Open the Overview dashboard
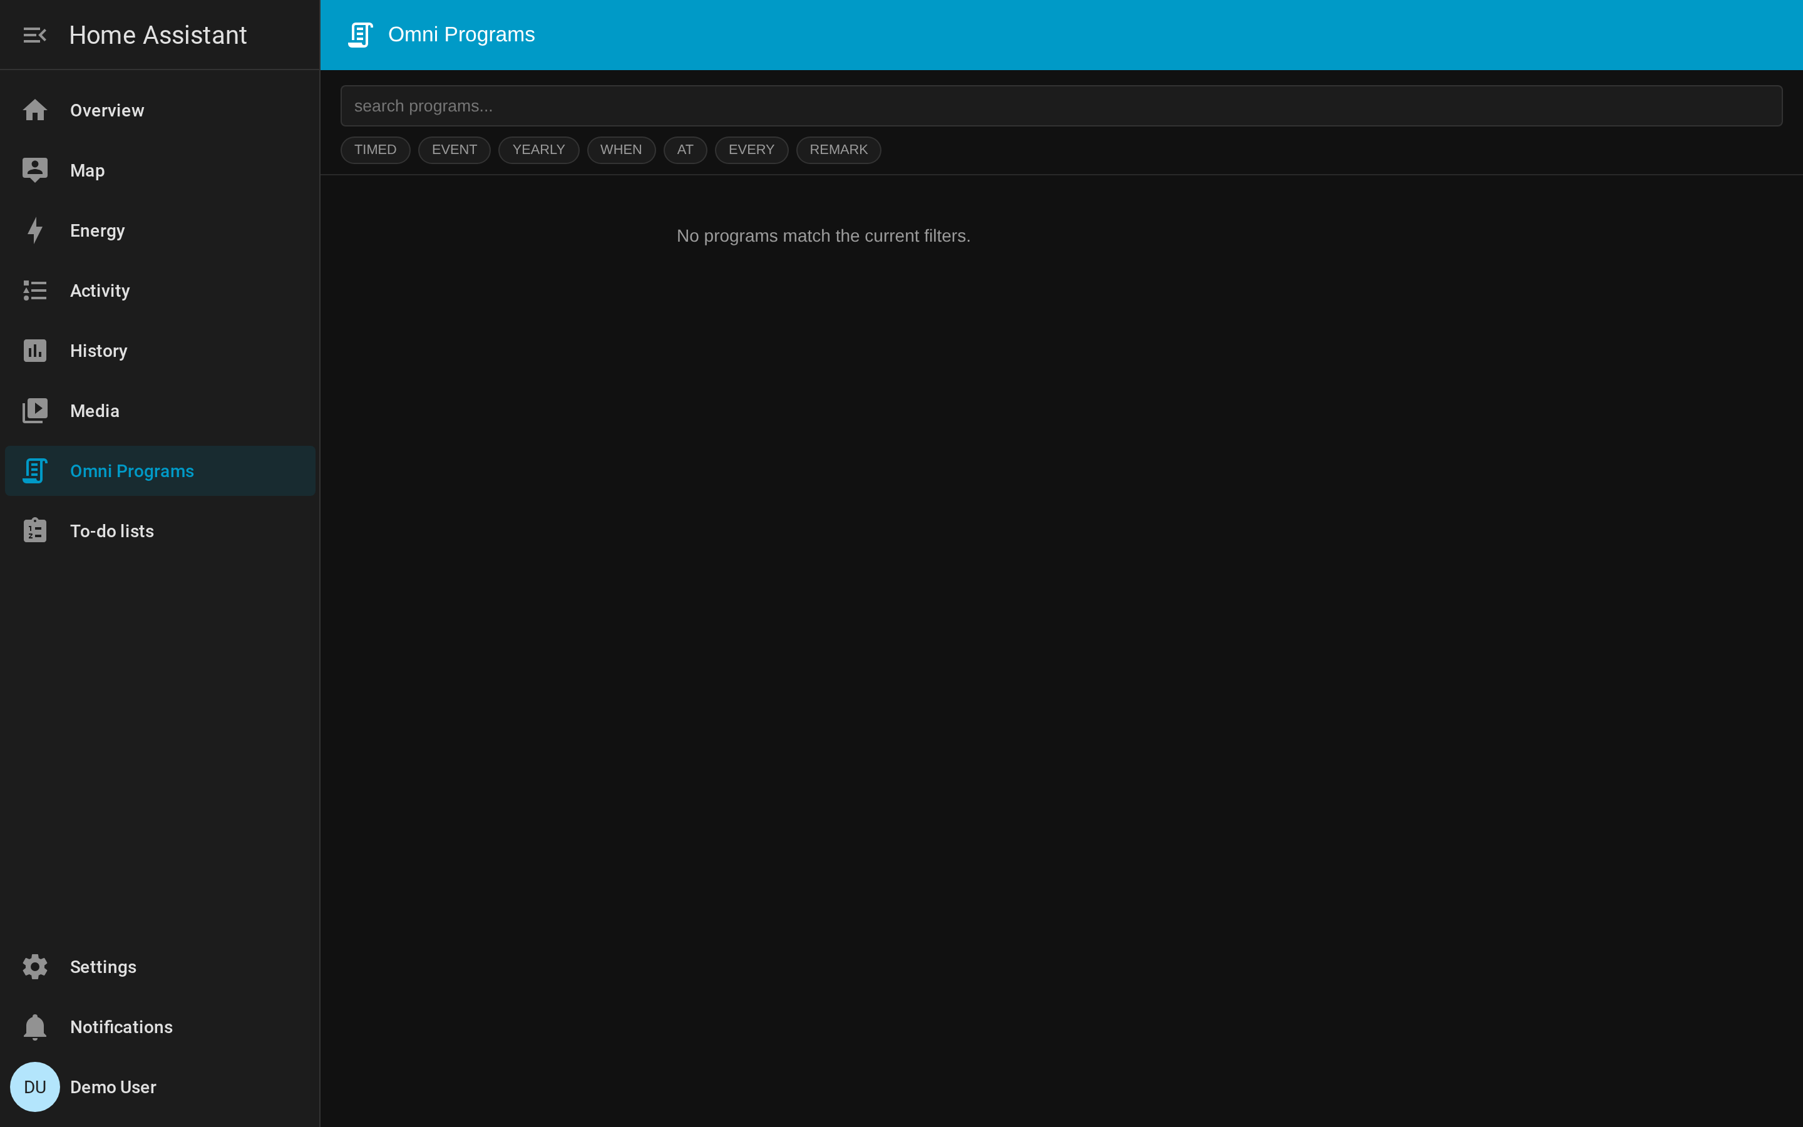 tap(160, 110)
